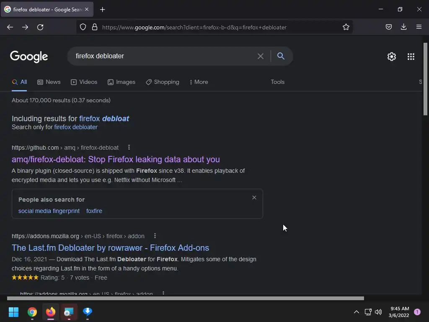Switch to Images results
This screenshot has width=429, height=322.
coord(121,82)
